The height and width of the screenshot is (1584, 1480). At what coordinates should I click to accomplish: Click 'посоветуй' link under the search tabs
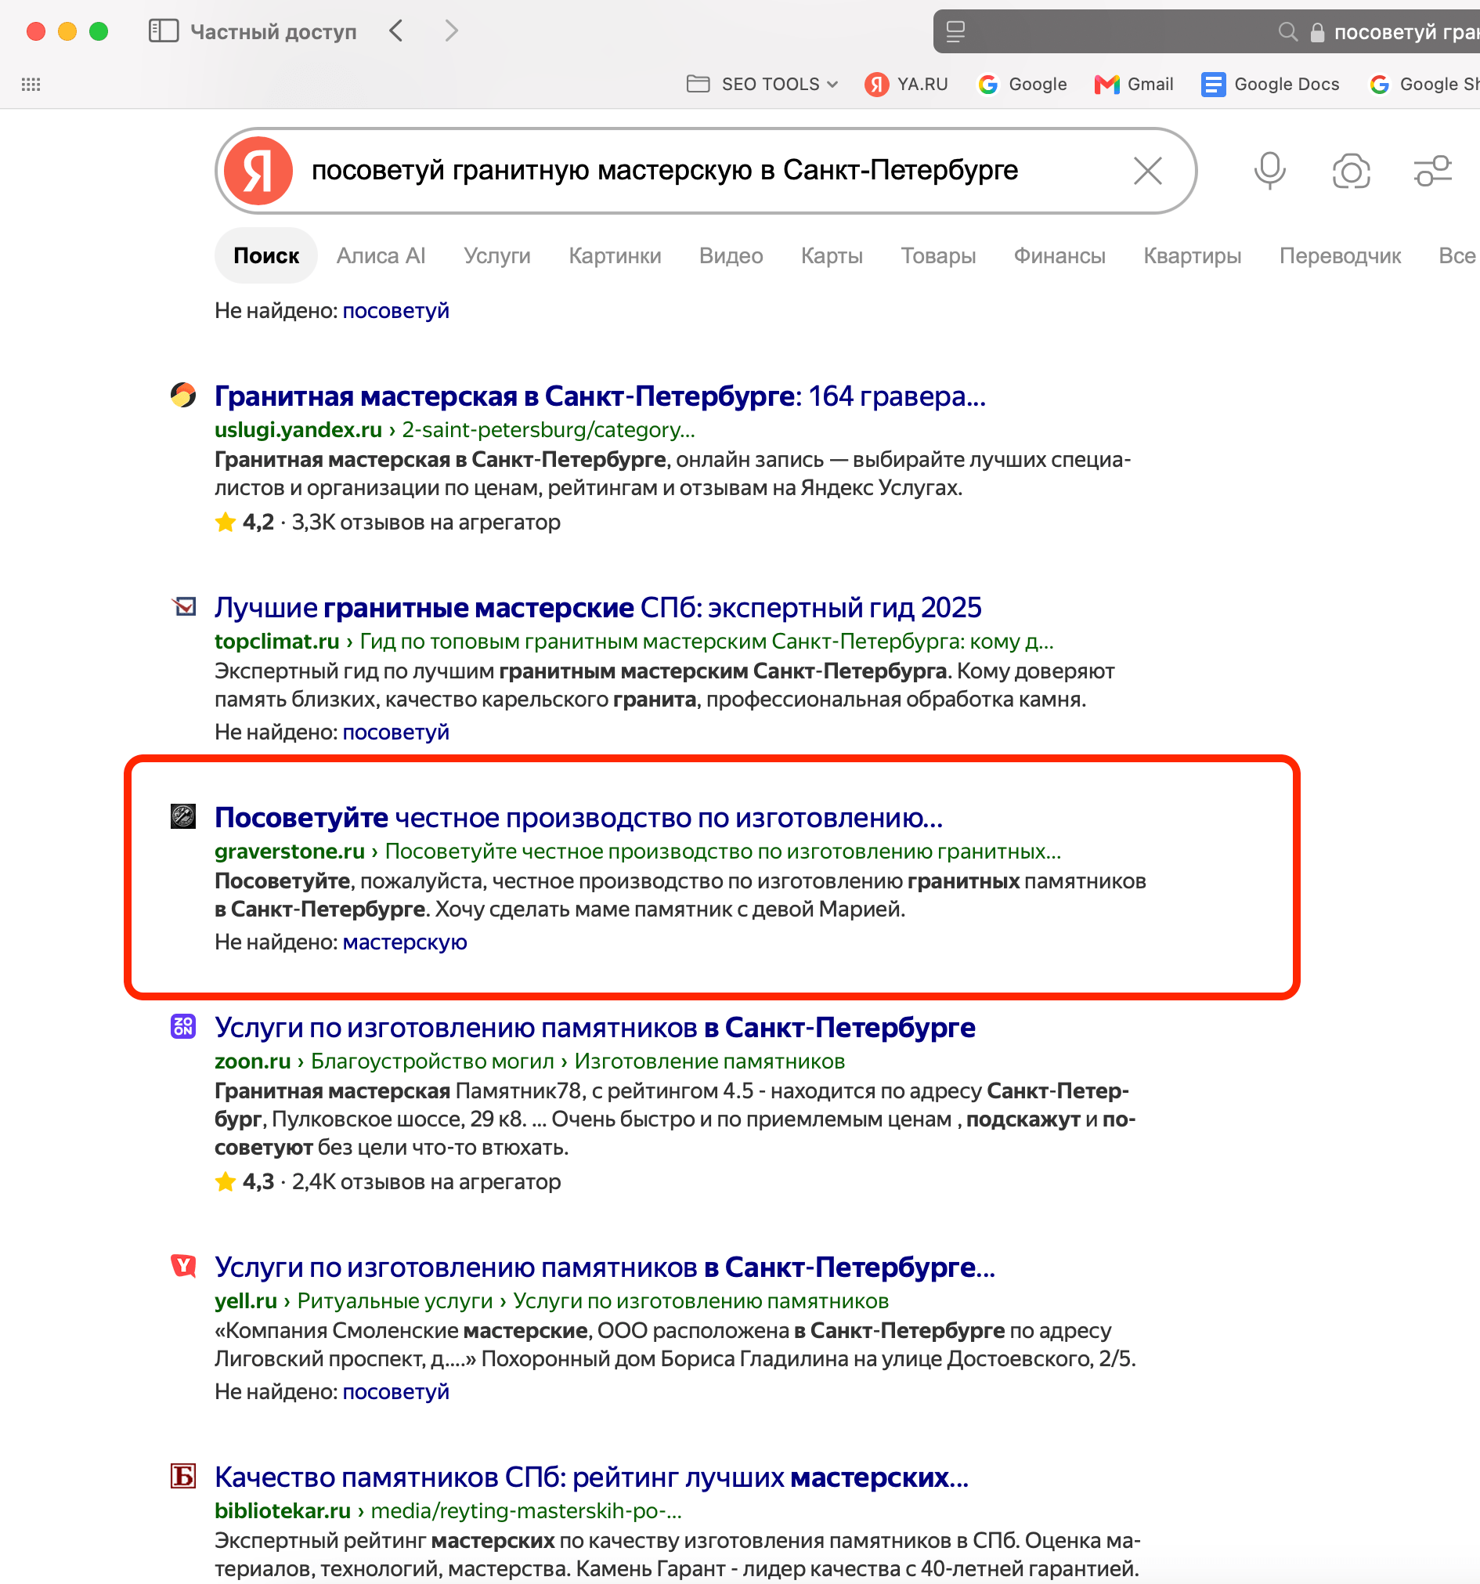click(395, 311)
